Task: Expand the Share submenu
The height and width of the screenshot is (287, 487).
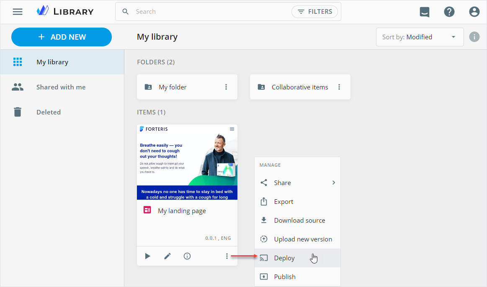Action: (298, 183)
